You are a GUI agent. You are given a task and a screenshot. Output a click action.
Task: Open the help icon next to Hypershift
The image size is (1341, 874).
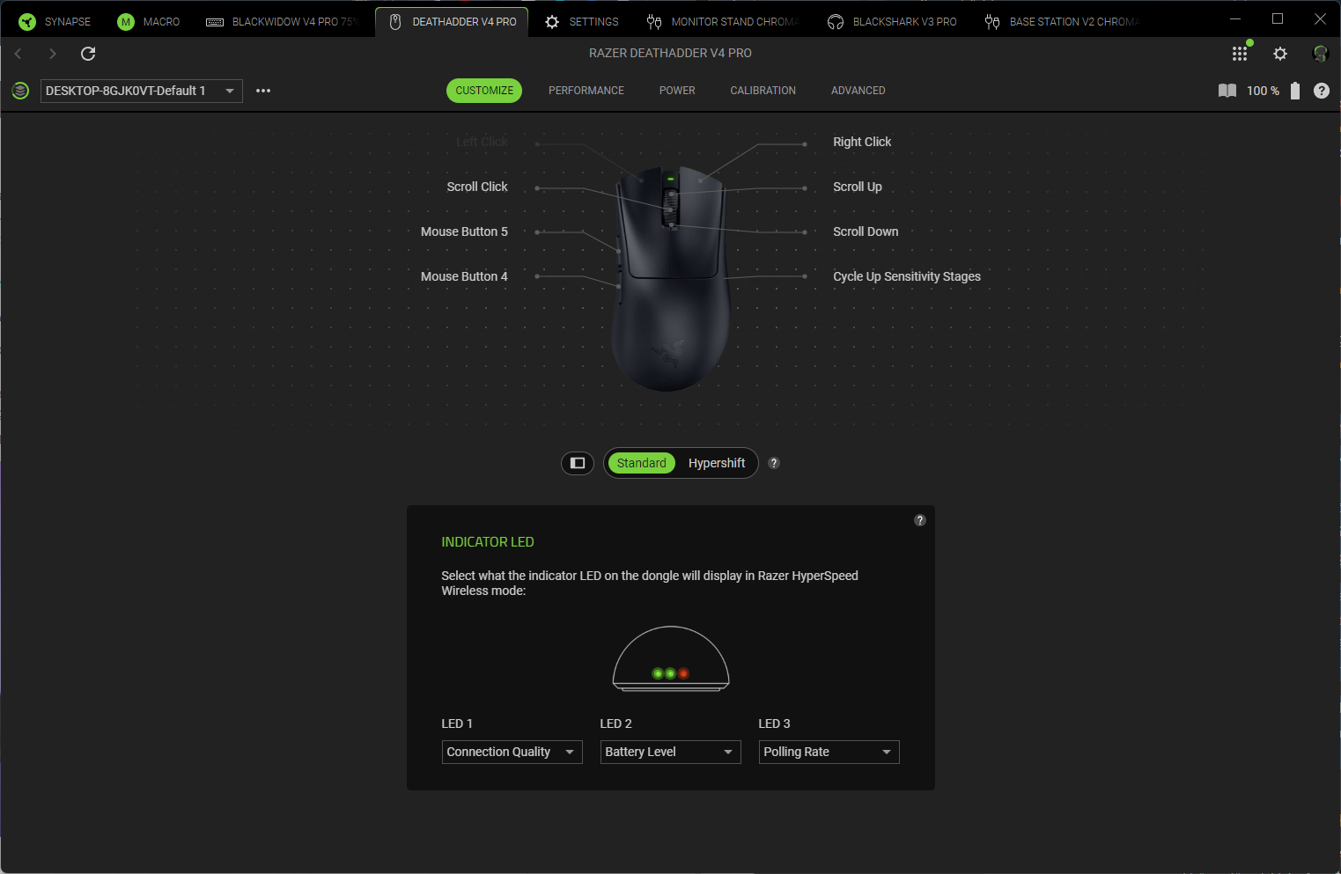(x=774, y=463)
